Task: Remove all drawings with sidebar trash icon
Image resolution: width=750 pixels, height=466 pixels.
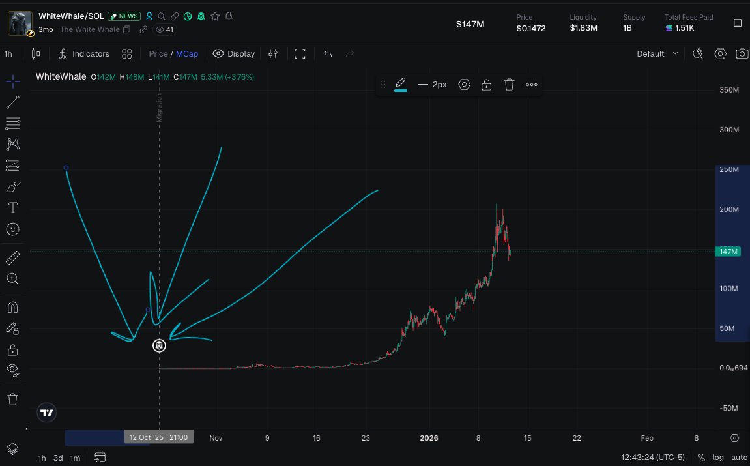Action: coord(13,399)
